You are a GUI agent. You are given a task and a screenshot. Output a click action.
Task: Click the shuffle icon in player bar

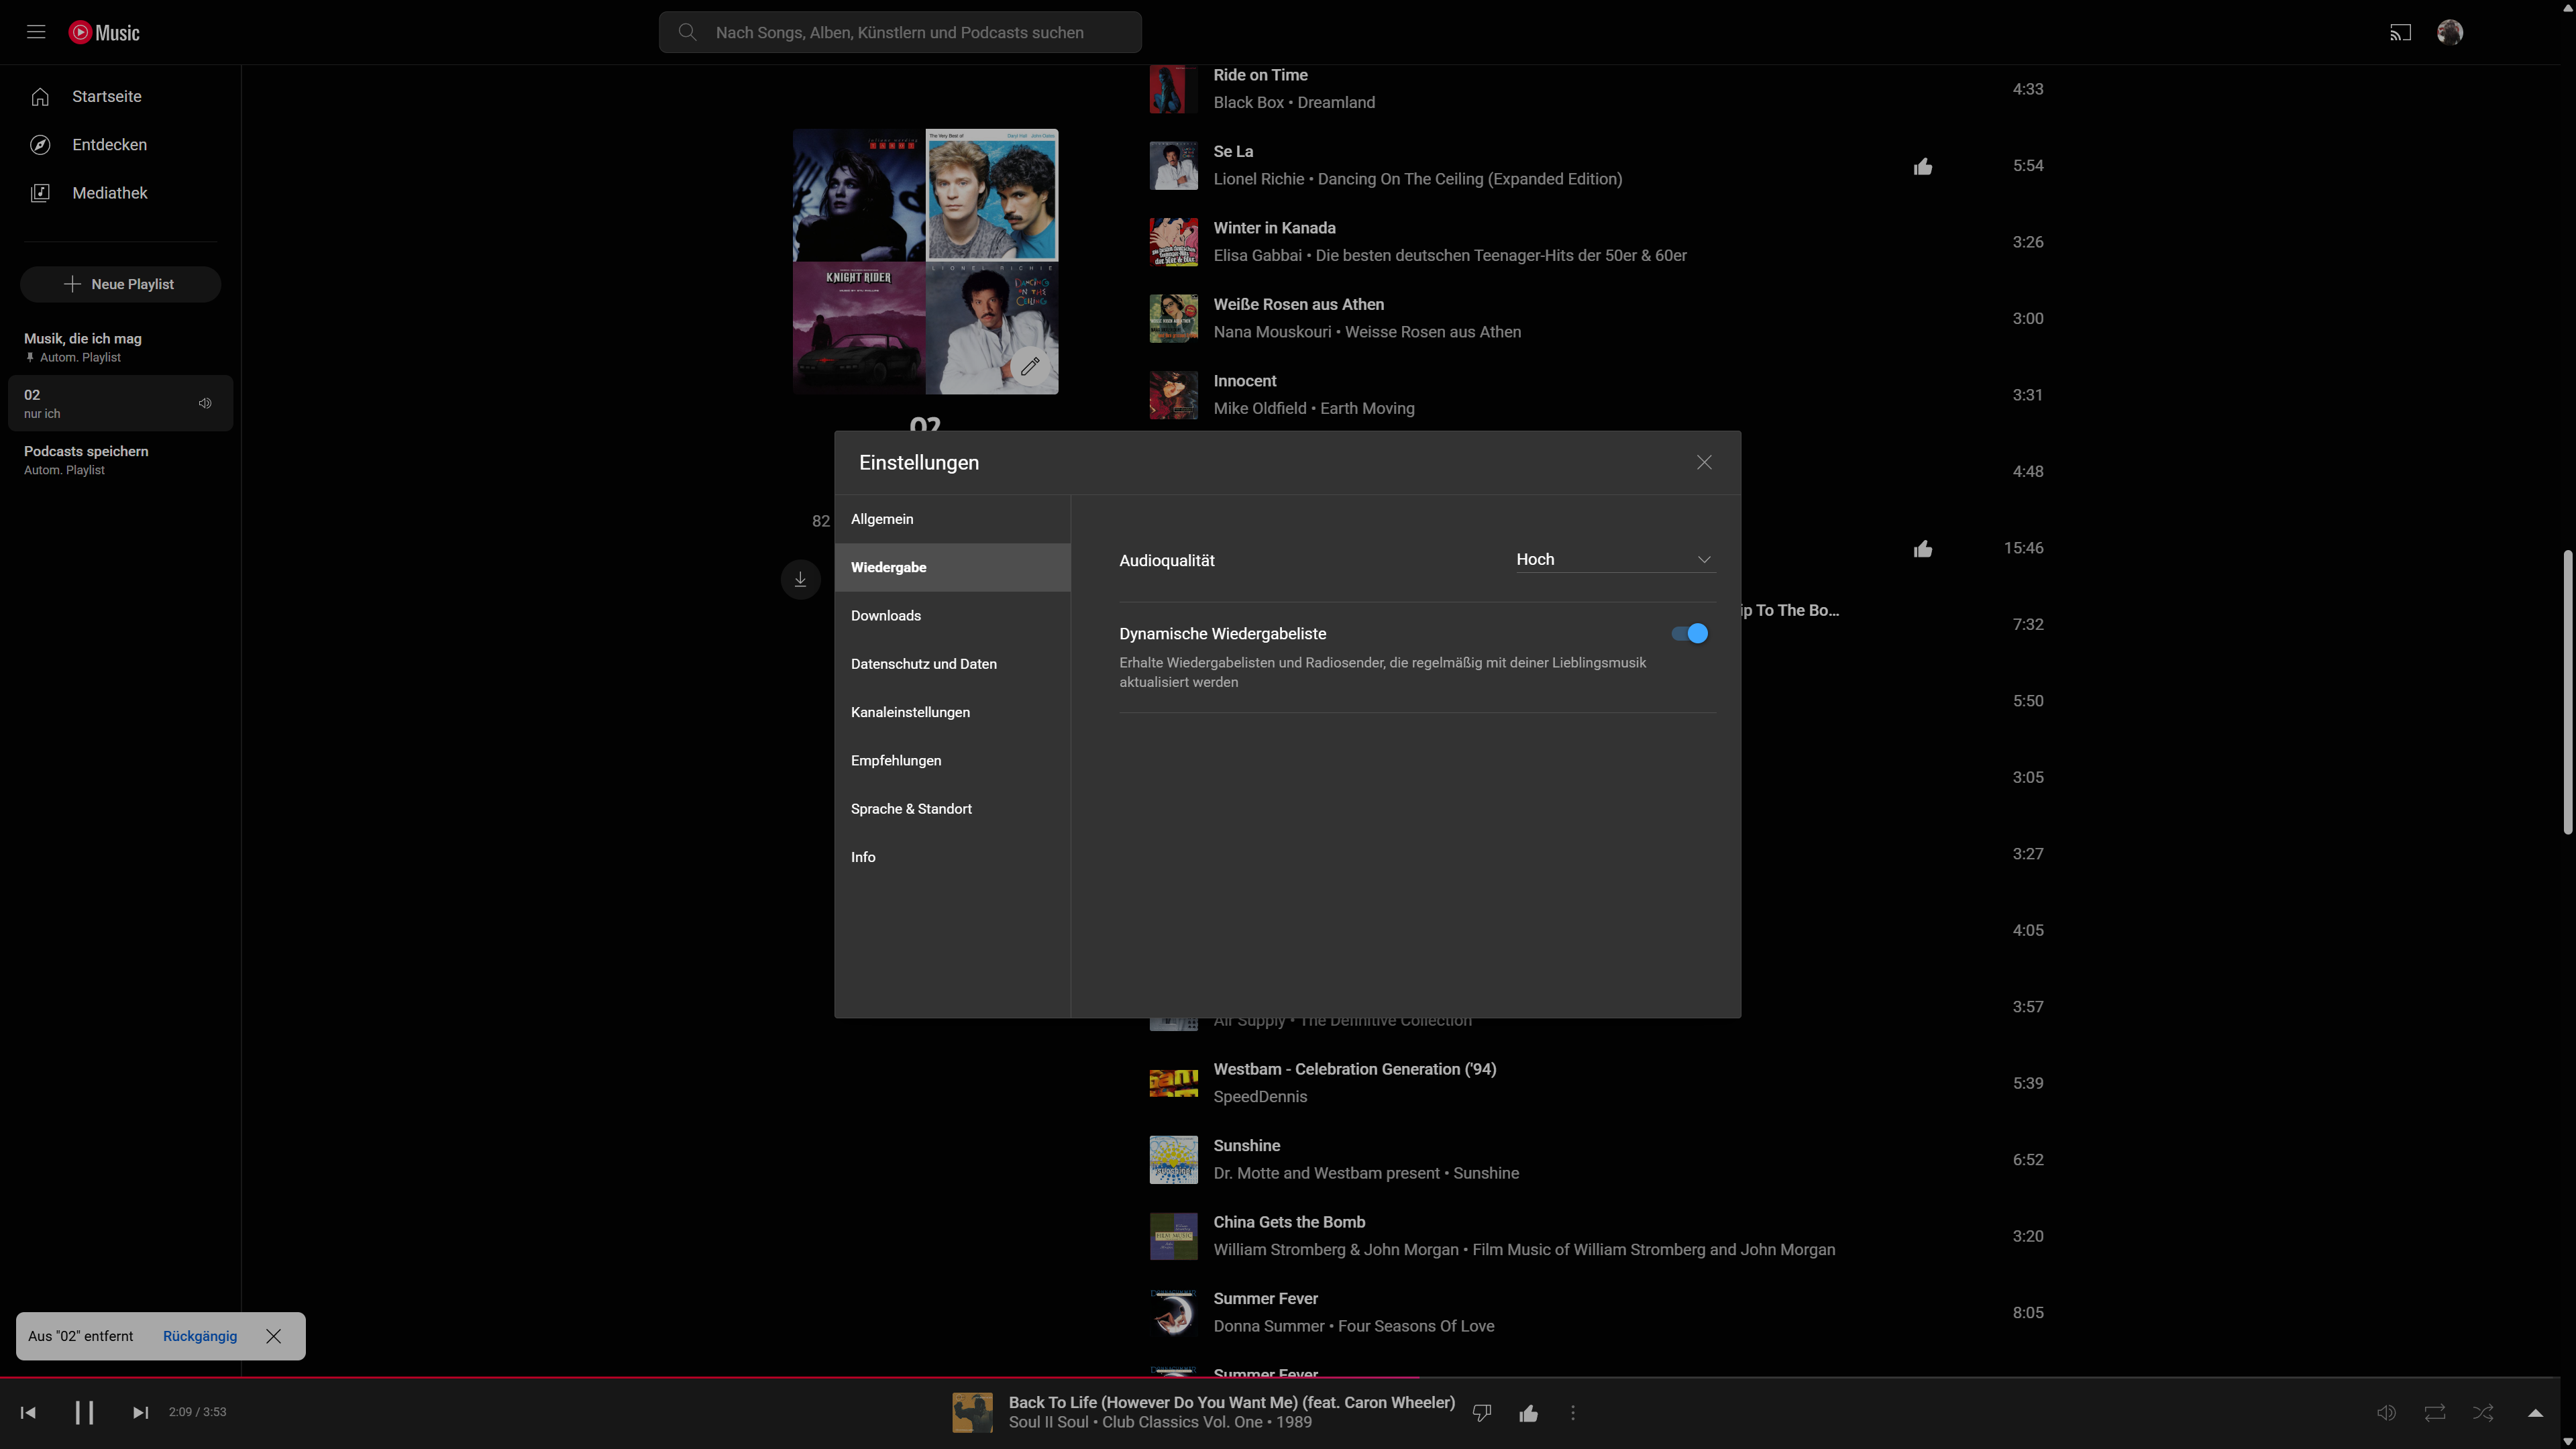point(2483,1412)
